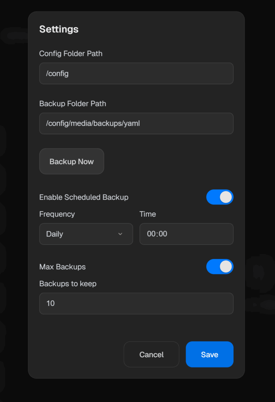The image size is (275, 402).
Task: Select the Backup Folder Path input
Action: pos(136,123)
